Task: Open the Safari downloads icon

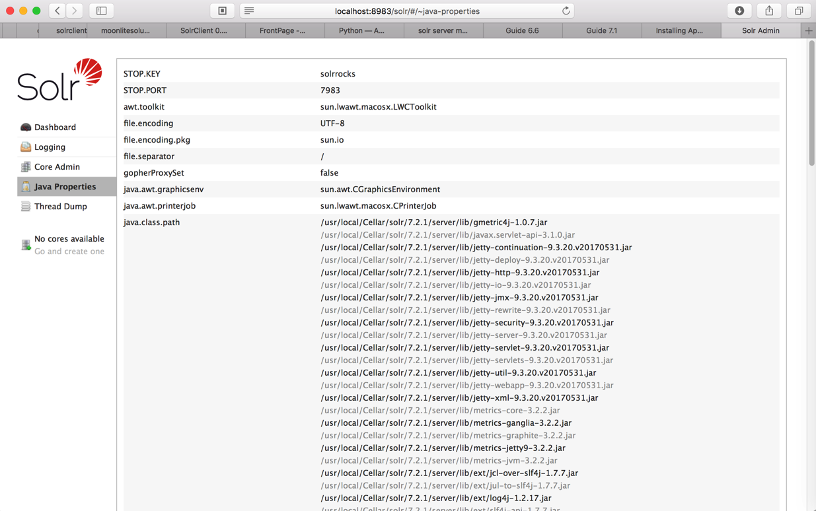Action: (x=739, y=11)
